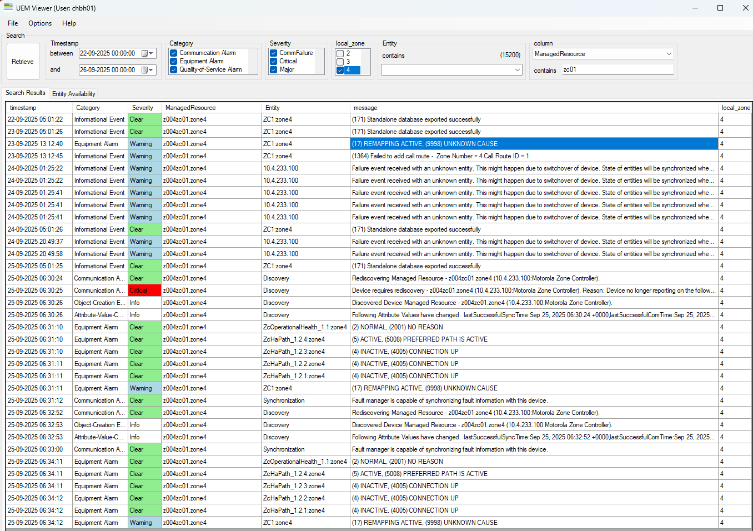Toggle the Quality-of-Service Alarm checkbox

pyautogui.click(x=174, y=69)
